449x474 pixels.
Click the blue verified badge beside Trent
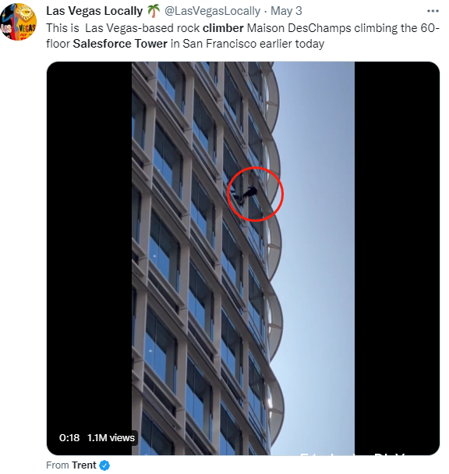104,465
